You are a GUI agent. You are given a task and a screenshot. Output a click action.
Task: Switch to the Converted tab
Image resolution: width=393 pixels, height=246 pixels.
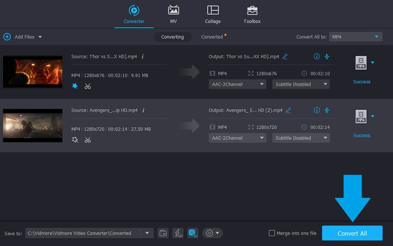(x=212, y=37)
